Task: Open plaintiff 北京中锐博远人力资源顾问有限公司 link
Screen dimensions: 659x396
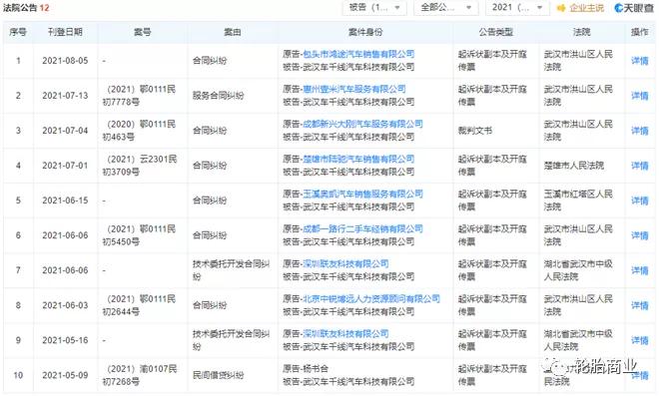Action: coord(371,298)
